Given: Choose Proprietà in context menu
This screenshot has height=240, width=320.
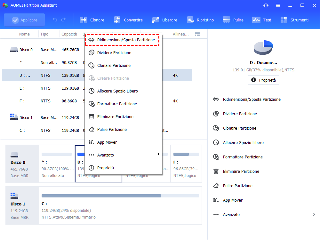Looking at the screenshot, I should (x=123, y=168).
